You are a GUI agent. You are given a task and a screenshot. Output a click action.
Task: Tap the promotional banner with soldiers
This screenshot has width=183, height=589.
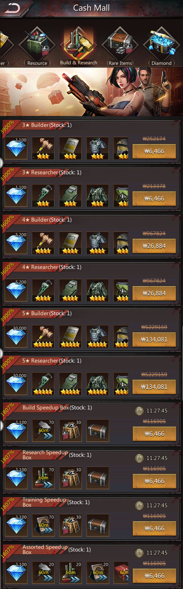[x=91, y=92]
